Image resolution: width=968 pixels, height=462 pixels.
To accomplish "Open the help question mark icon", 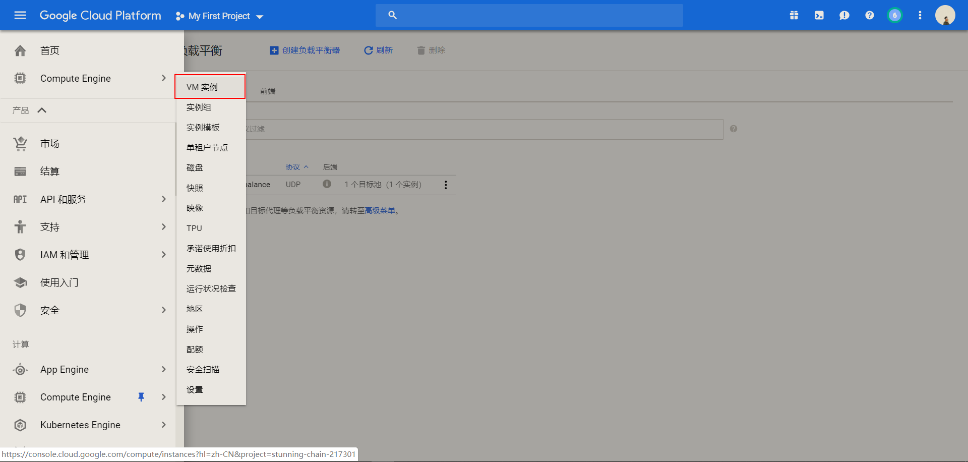I will (870, 15).
